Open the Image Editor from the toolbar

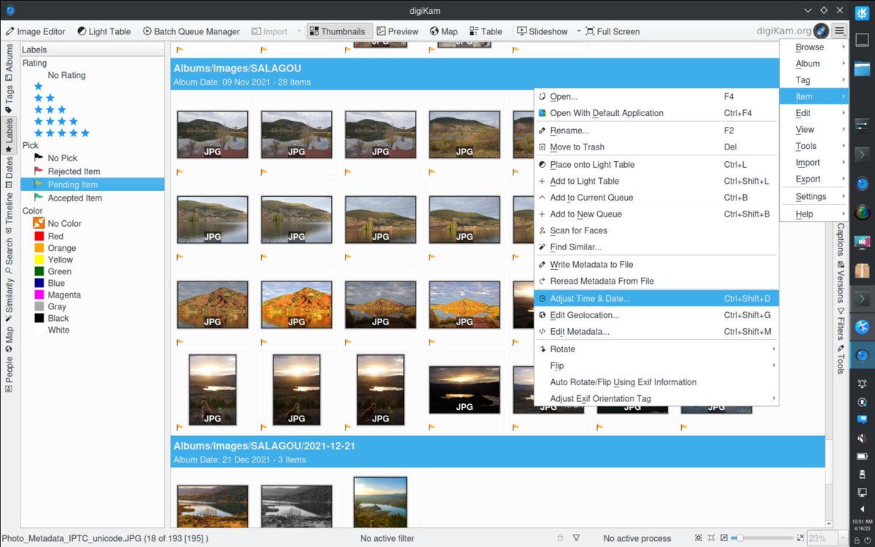(x=35, y=31)
